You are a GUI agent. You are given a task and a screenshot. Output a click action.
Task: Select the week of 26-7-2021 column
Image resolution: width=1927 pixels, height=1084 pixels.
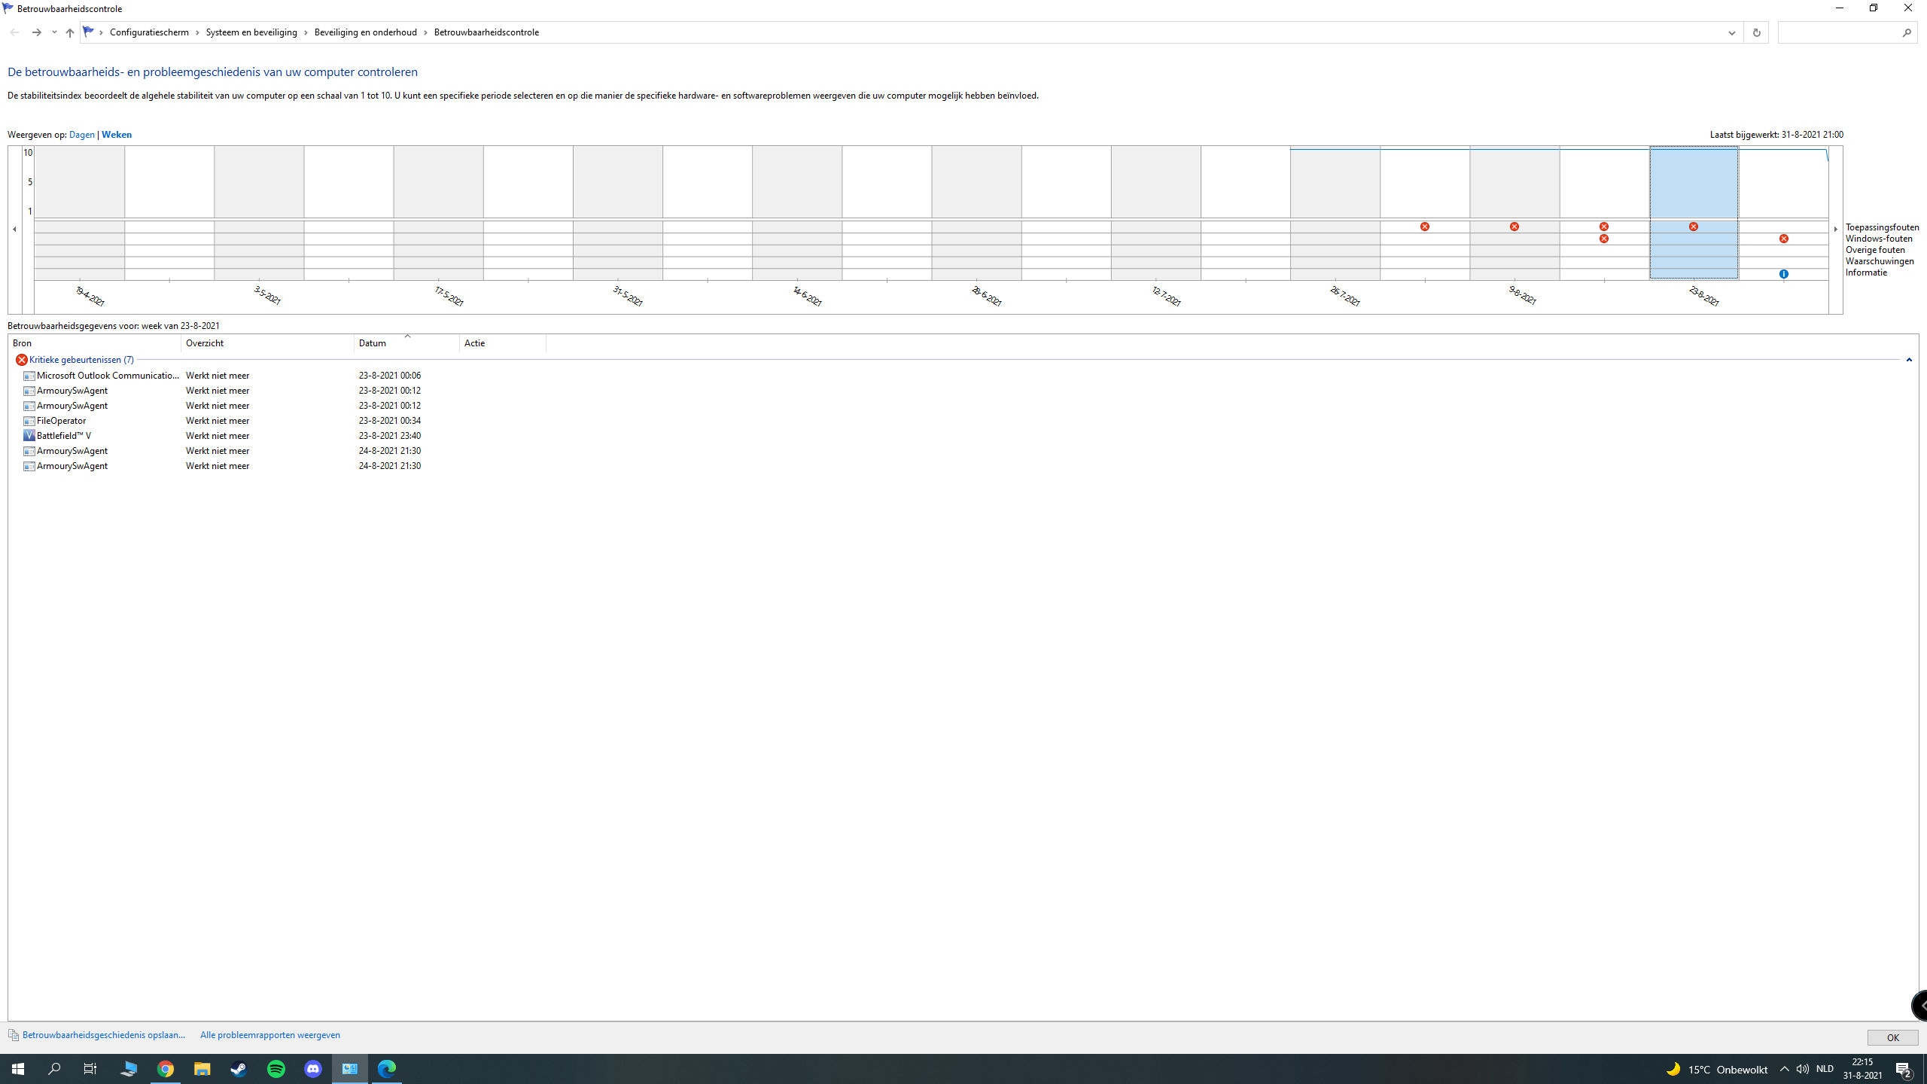(1335, 212)
